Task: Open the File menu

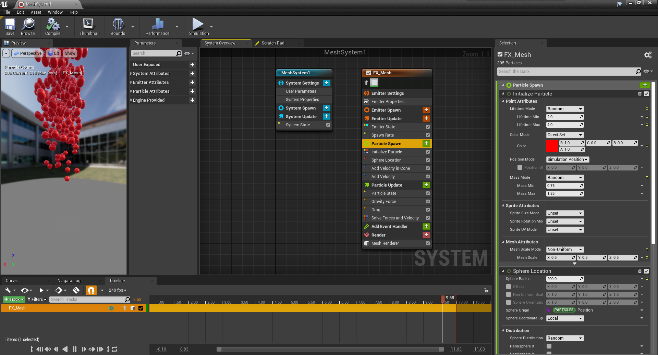Action: coord(7,12)
